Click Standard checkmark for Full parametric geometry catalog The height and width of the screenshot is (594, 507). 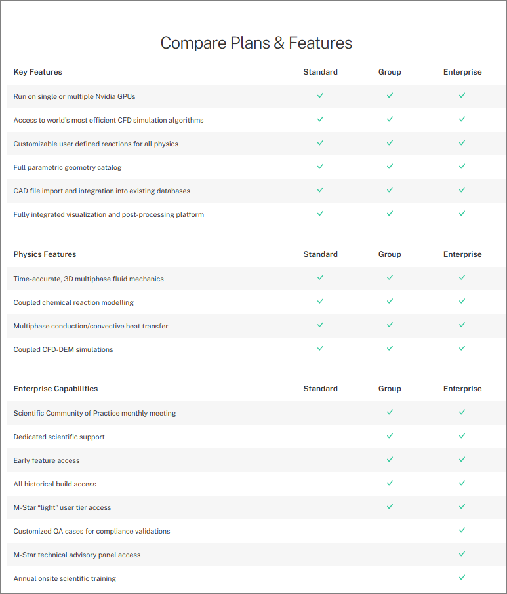click(x=320, y=167)
